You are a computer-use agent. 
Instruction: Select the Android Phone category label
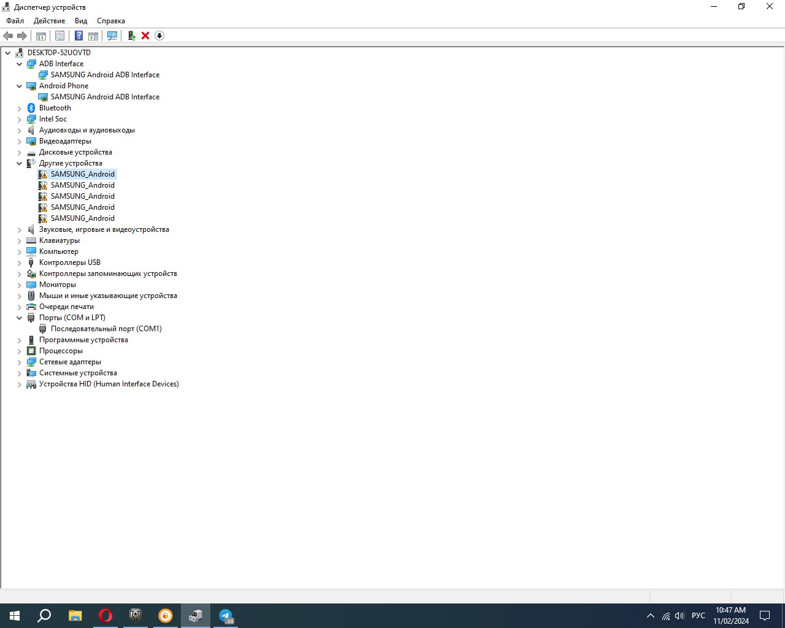click(64, 86)
